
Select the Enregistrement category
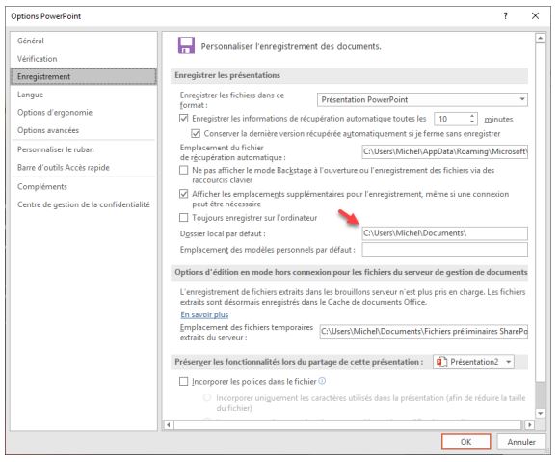tap(83, 76)
